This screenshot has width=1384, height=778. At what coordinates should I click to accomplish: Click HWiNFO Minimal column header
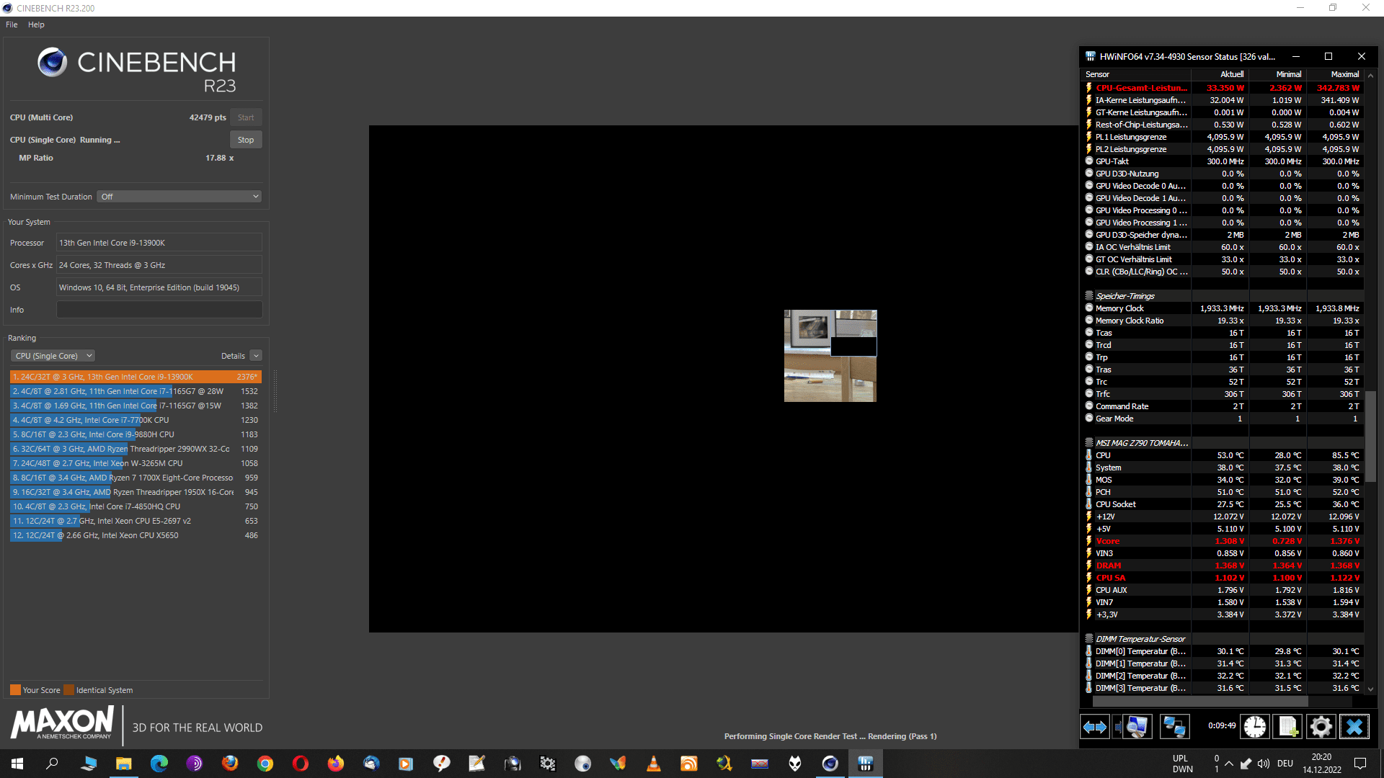1277,74
